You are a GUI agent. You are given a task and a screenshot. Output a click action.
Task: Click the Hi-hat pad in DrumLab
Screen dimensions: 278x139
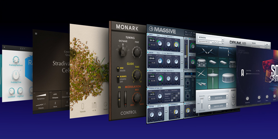(213, 78)
